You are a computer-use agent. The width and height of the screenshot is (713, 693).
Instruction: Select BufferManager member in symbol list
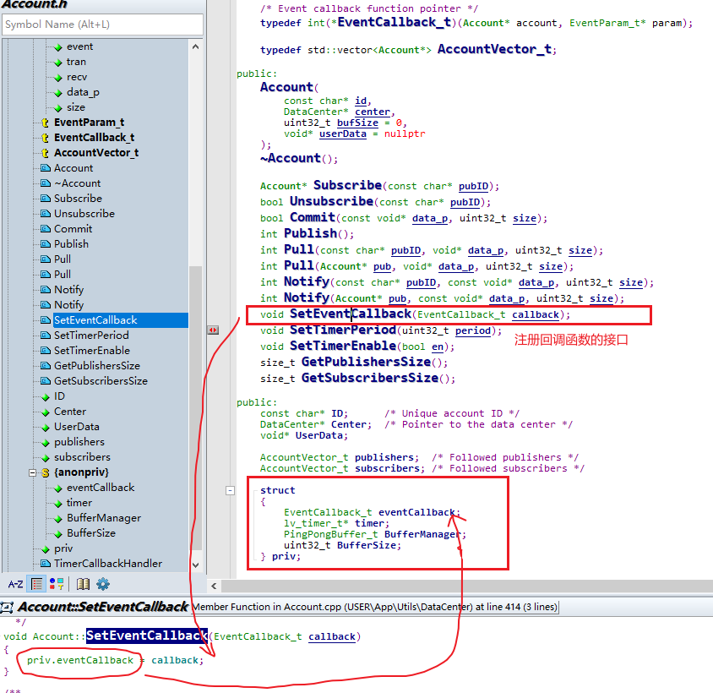[104, 518]
